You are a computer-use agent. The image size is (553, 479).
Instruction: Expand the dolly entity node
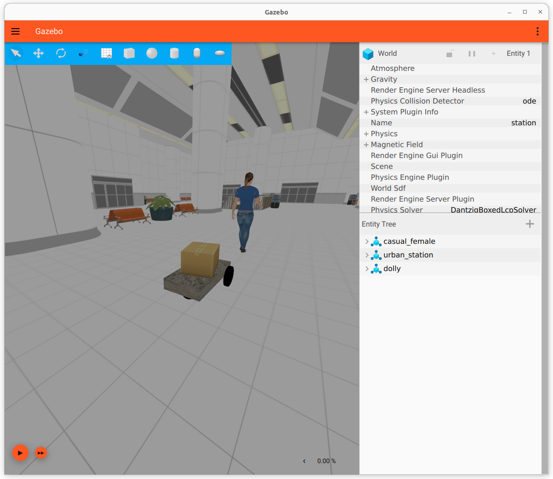tap(367, 269)
